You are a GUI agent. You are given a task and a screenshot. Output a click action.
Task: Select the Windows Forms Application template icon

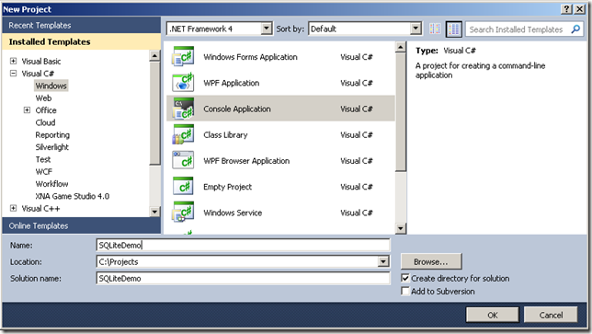pos(183,57)
